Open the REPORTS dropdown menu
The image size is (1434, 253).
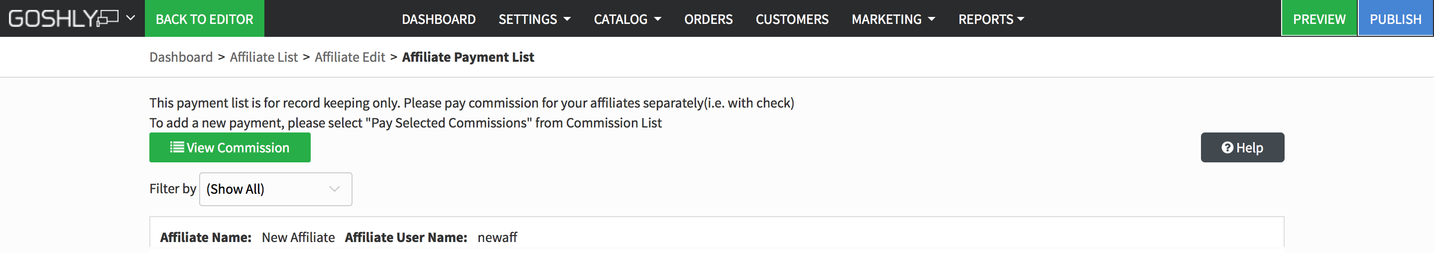coord(991,19)
